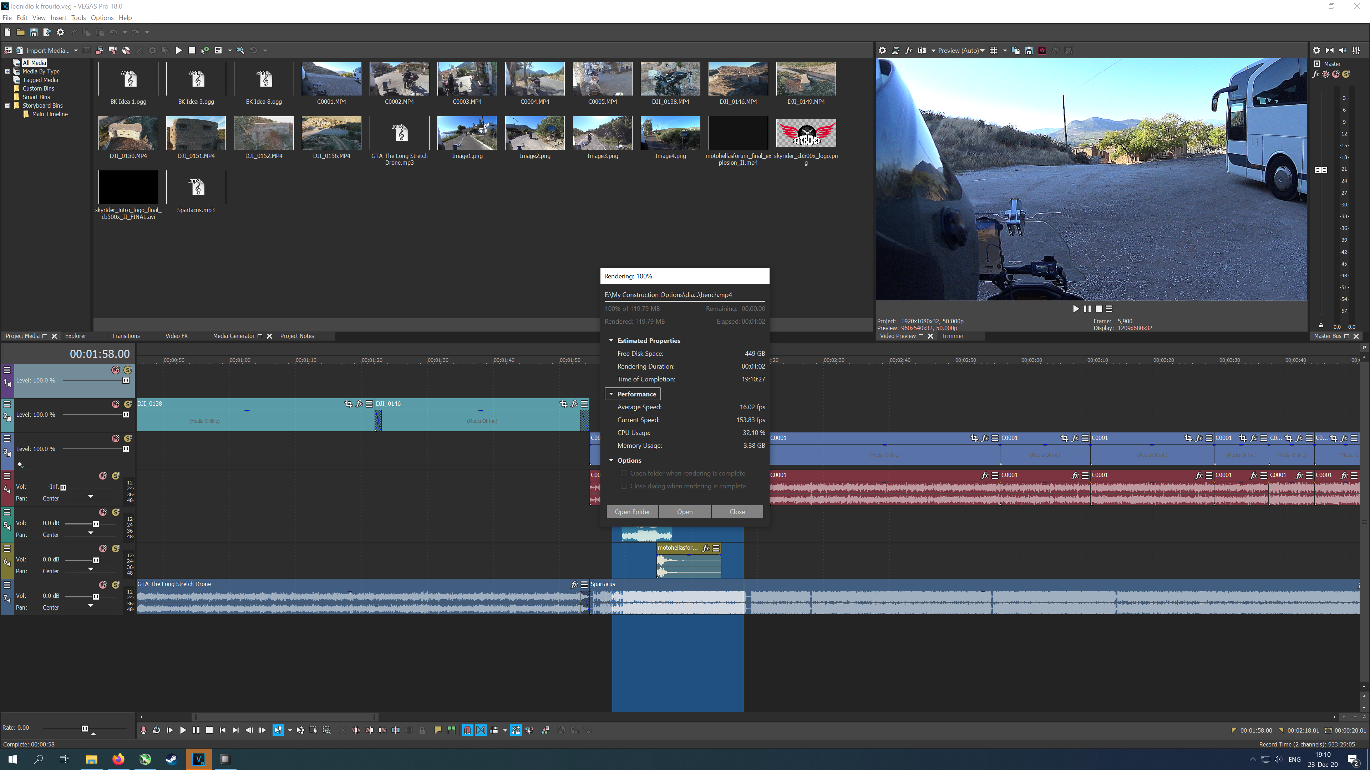Insert marker with yellow flag icon
This screenshot has width=1370, height=770.
(x=438, y=730)
